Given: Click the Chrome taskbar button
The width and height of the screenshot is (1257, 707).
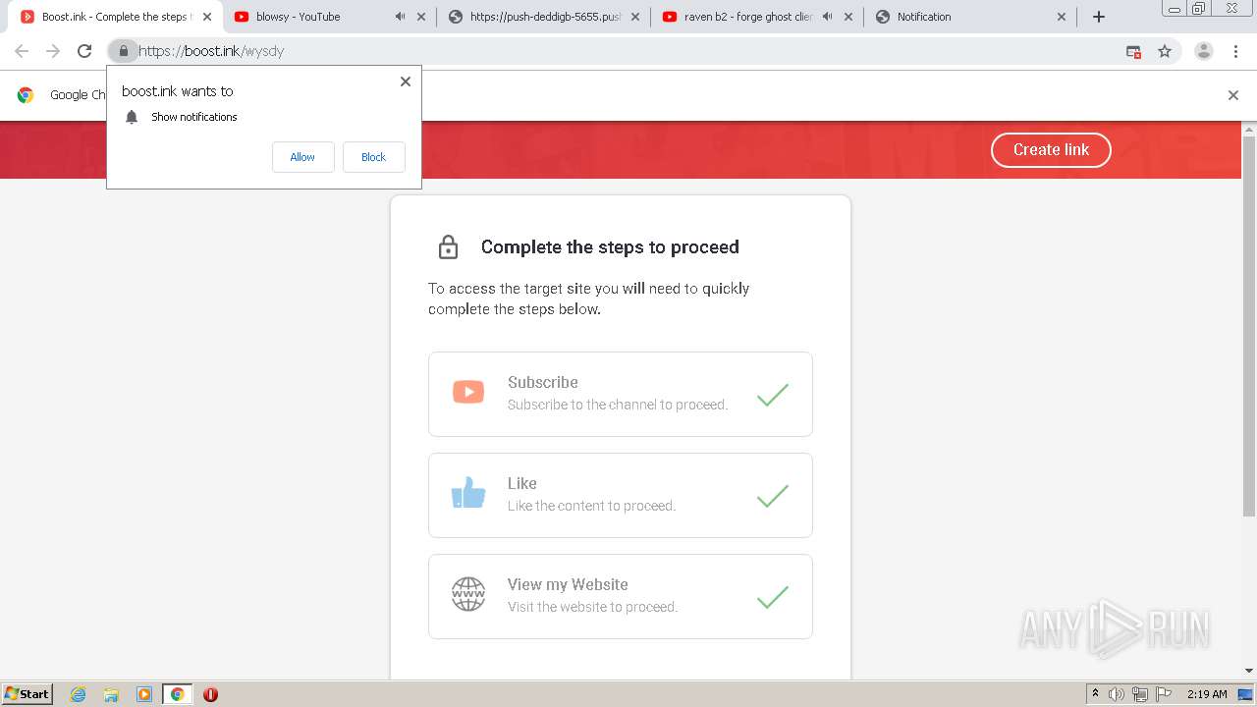Looking at the screenshot, I should click(177, 694).
